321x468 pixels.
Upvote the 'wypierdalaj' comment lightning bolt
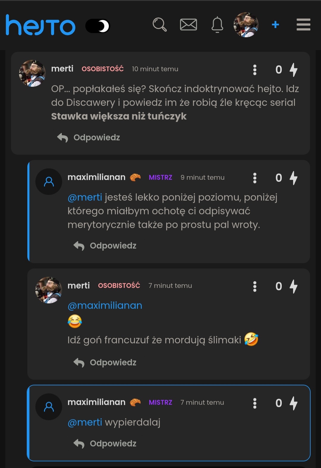click(294, 403)
